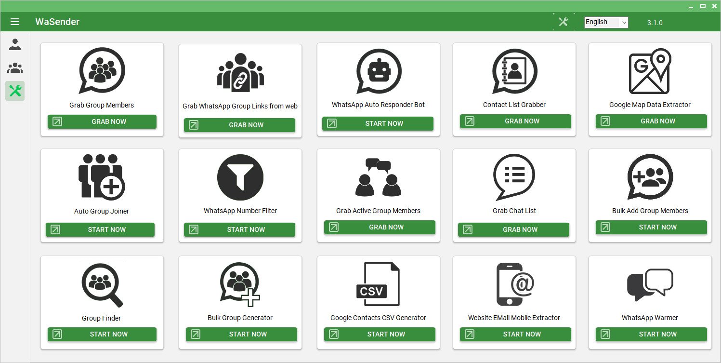This screenshot has width=721, height=363.
Task: Minimize the WaSender window
Action: tap(691, 6)
